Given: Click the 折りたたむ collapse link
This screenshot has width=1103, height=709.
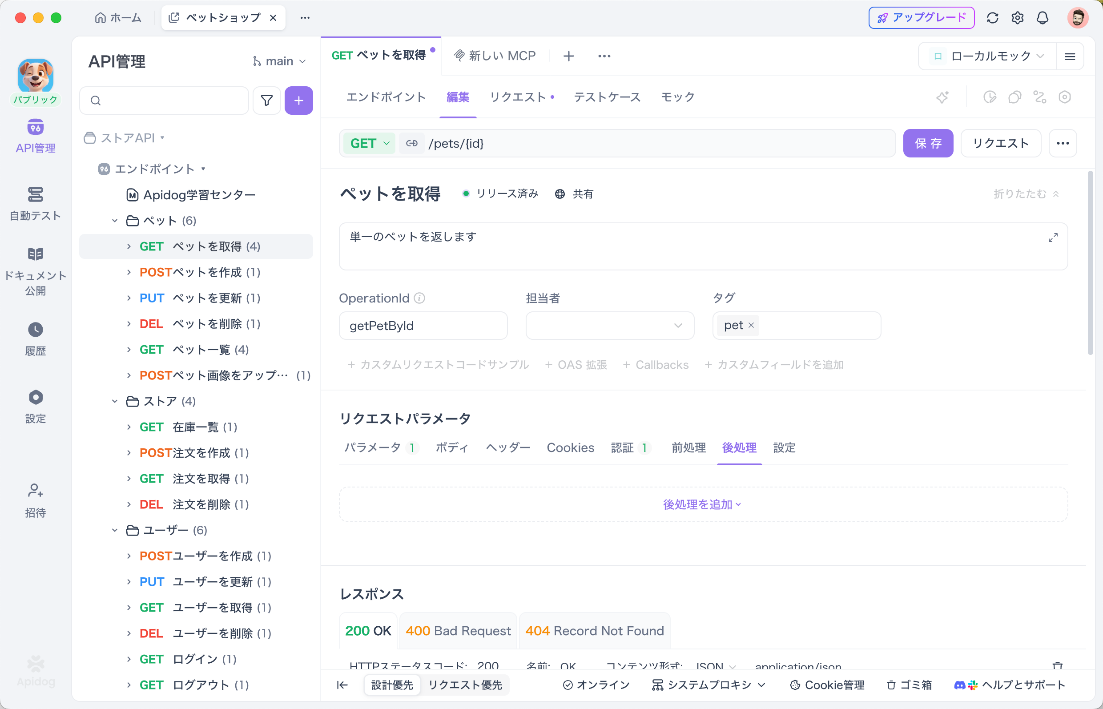Looking at the screenshot, I should click(x=1026, y=194).
